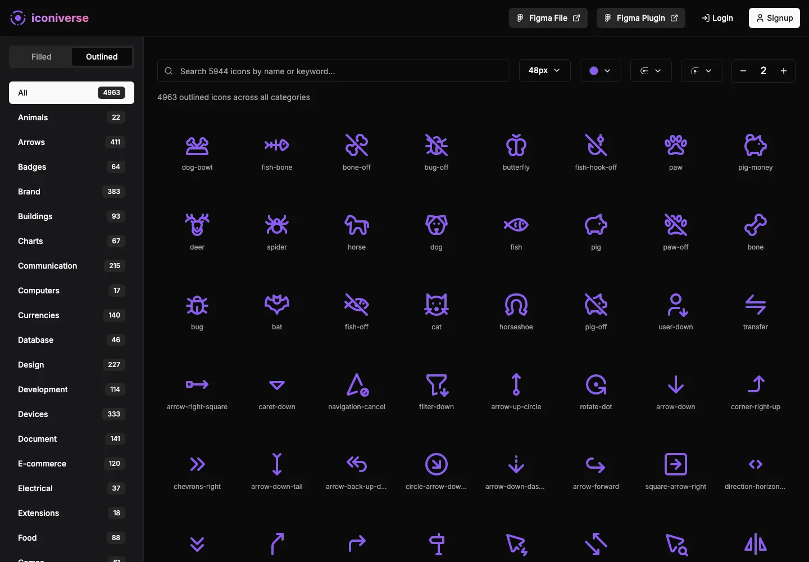Open the stroke line-cap style dropdown

[651, 71]
